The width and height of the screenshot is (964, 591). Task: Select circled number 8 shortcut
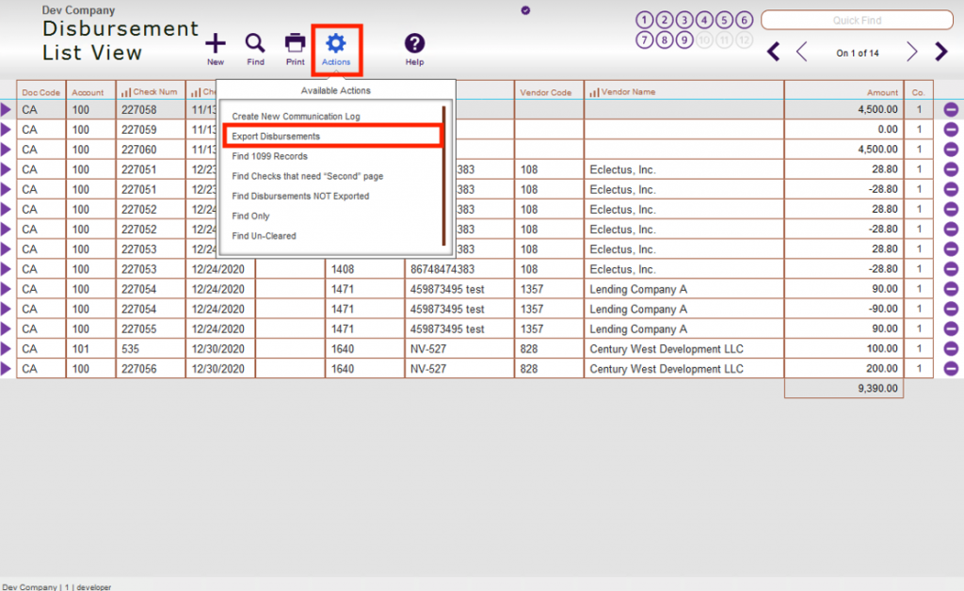point(664,40)
